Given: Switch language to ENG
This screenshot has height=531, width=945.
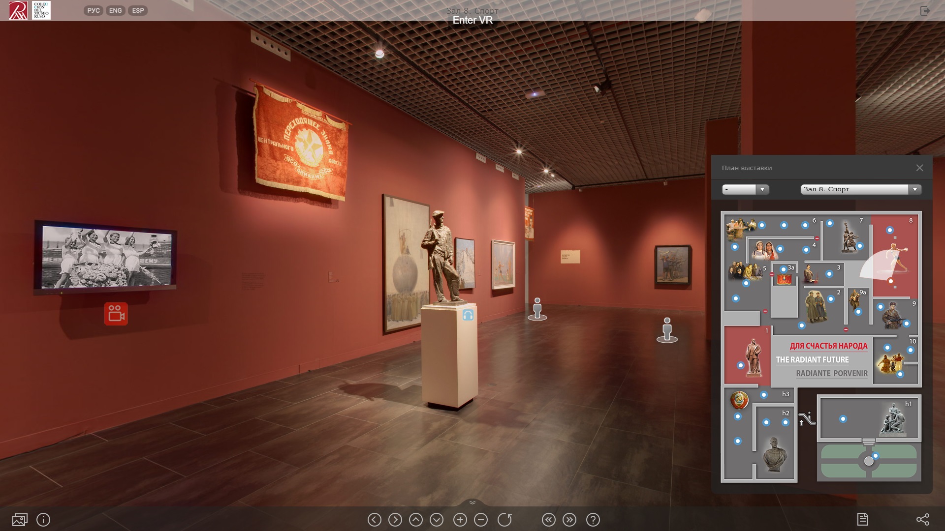Looking at the screenshot, I should (115, 10).
